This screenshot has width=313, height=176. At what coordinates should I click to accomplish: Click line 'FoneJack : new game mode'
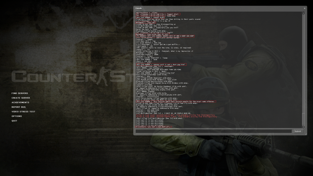(x=147, y=110)
